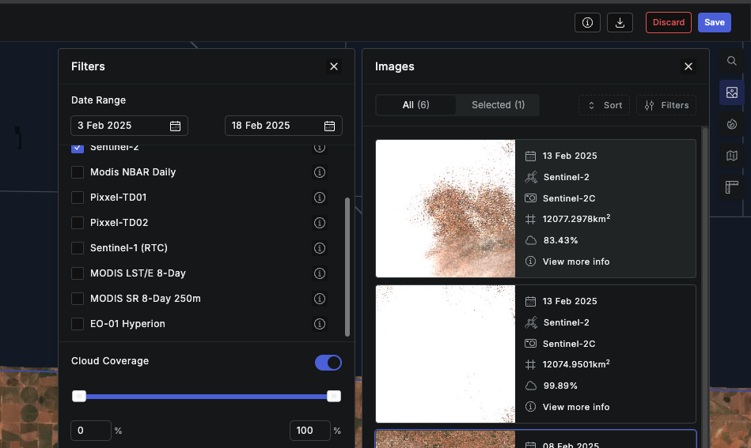Click the cloud coverage slider track
The width and height of the screenshot is (751, 448).
pos(207,397)
